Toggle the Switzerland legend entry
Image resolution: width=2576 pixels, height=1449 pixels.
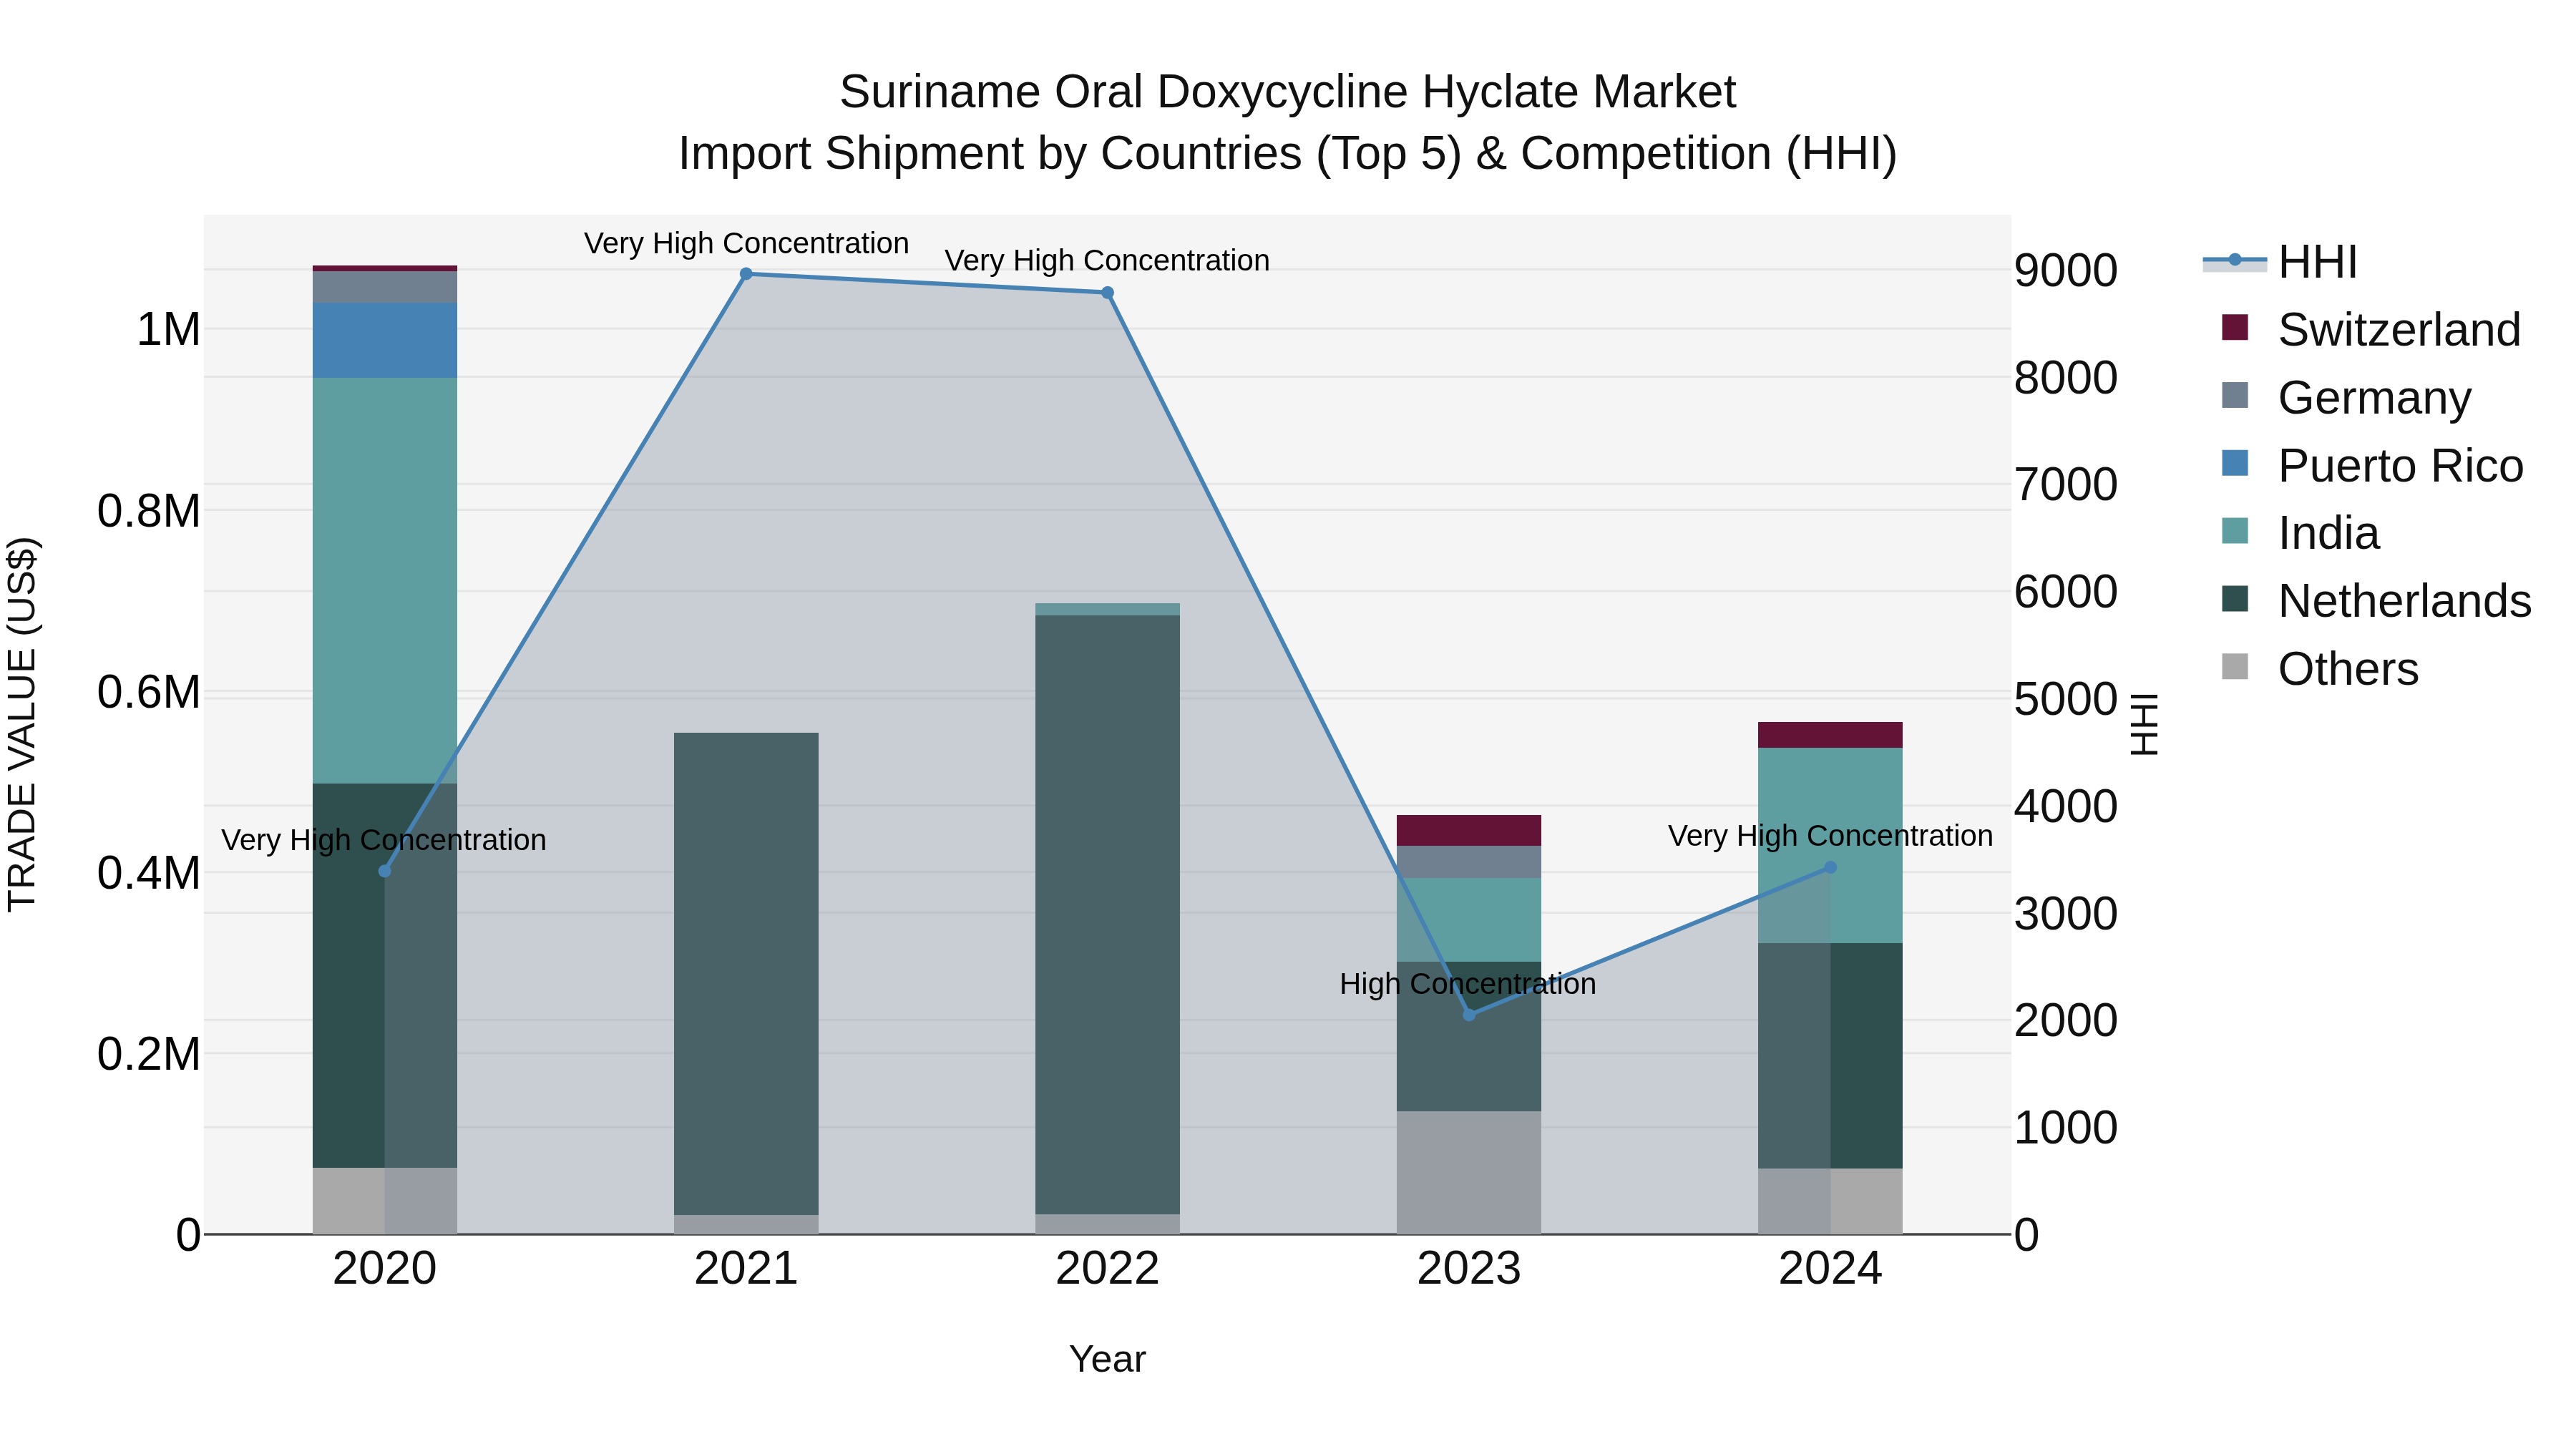pyautogui.click(x=2371, y=329)
